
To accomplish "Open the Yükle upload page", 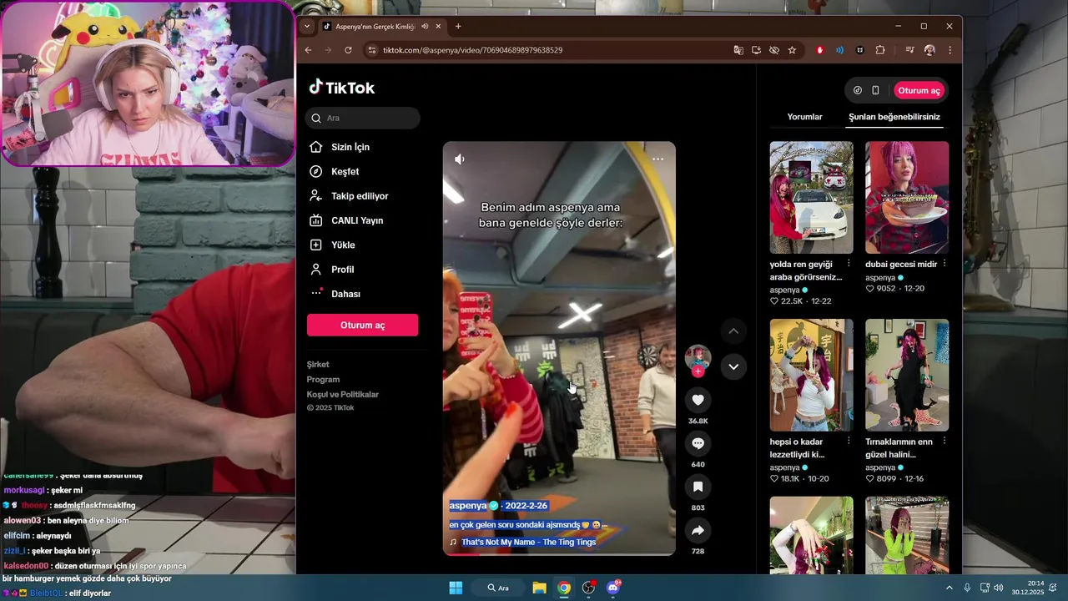I will pyautogui.click(x=331, y=245).
